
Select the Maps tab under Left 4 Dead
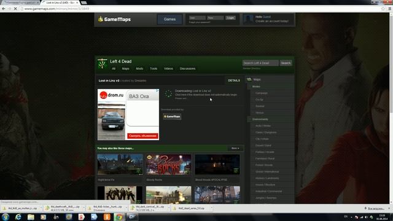[x=125, y=69]
